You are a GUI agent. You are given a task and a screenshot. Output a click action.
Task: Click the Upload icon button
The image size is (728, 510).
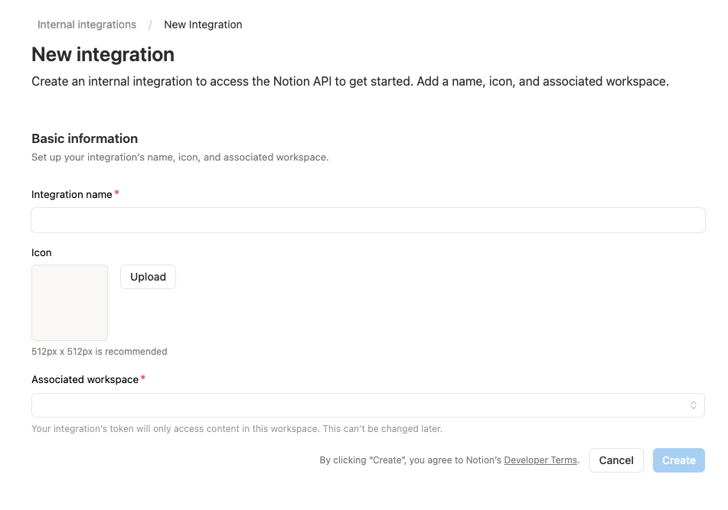click(148, 277)
